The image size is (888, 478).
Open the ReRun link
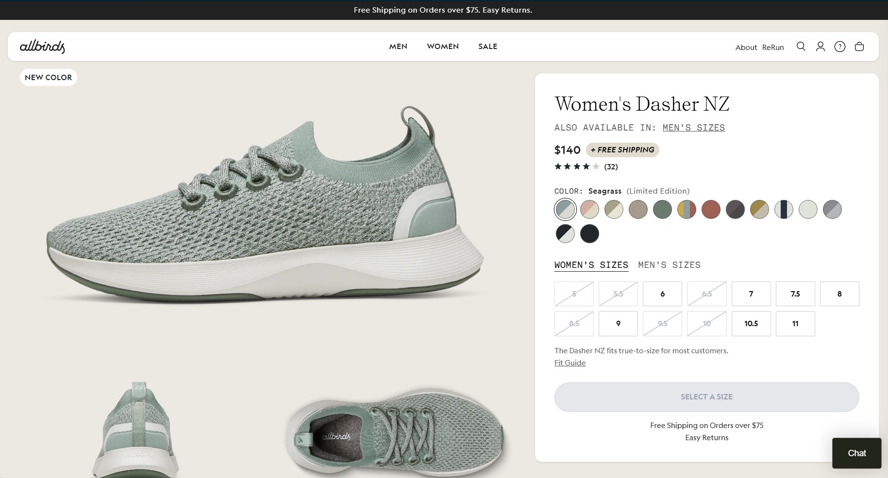(x=773, y=47)
